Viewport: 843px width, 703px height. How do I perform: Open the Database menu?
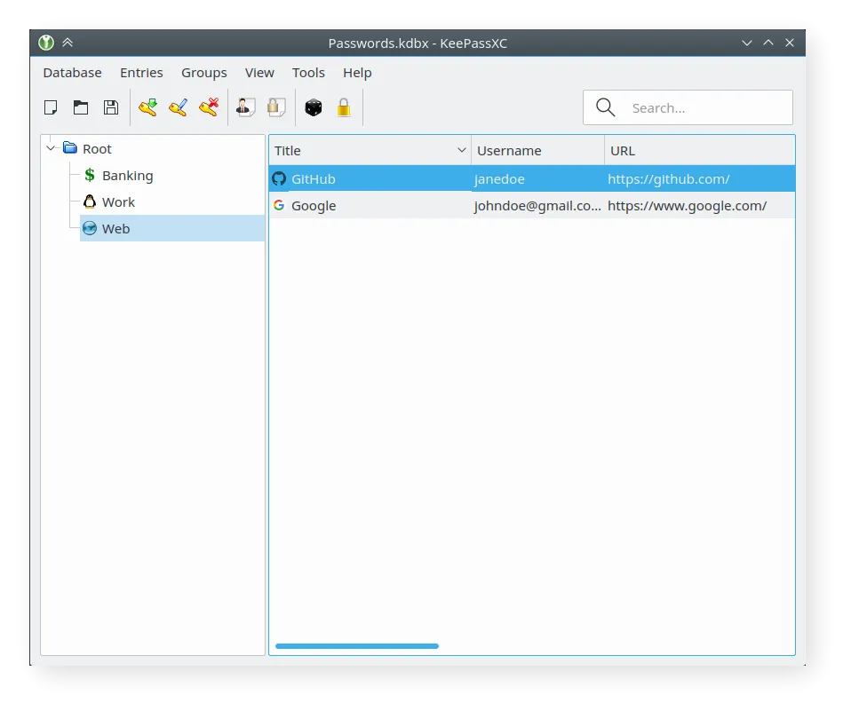[x=72, y=73]
